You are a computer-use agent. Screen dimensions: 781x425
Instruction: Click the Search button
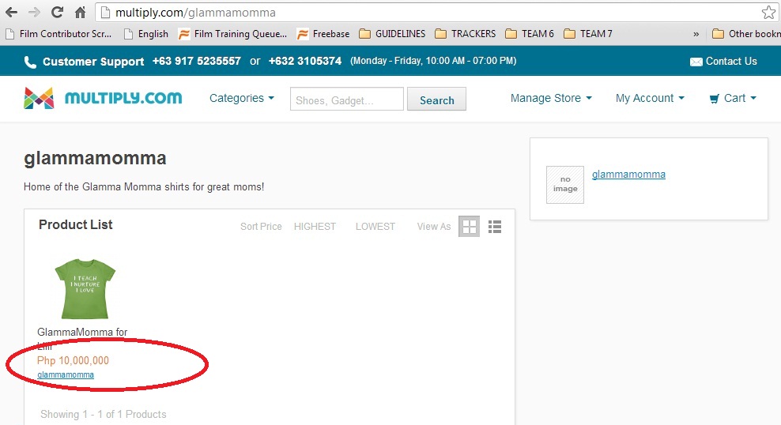tap(437, 99)
